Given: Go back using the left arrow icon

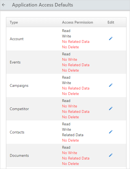Looking at the screenshot, I should [x=4, y=5].
